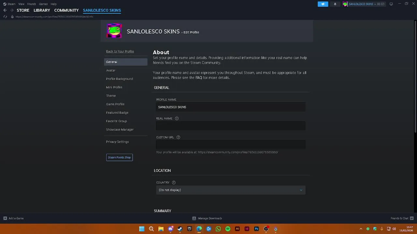This screenshot has width=417, height=234.
Task: Select the Showcase Manager section
Action: point(120,129)
